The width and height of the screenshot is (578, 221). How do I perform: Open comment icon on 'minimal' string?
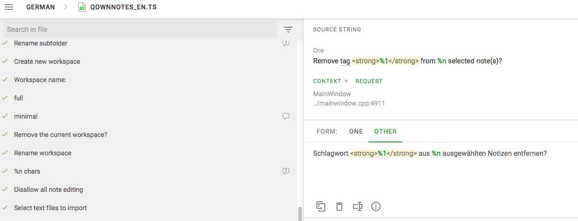pyautogui.click(x=286, y=116)
